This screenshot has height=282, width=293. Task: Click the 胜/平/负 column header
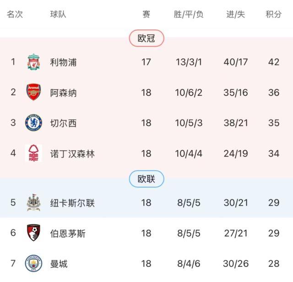[189, 14]
